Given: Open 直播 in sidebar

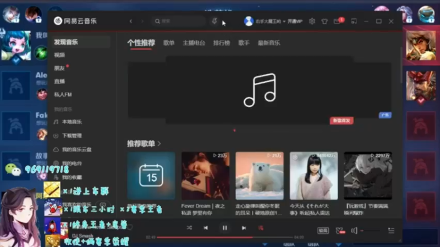Looking at the screenshot, I should (x=59, y=81).
